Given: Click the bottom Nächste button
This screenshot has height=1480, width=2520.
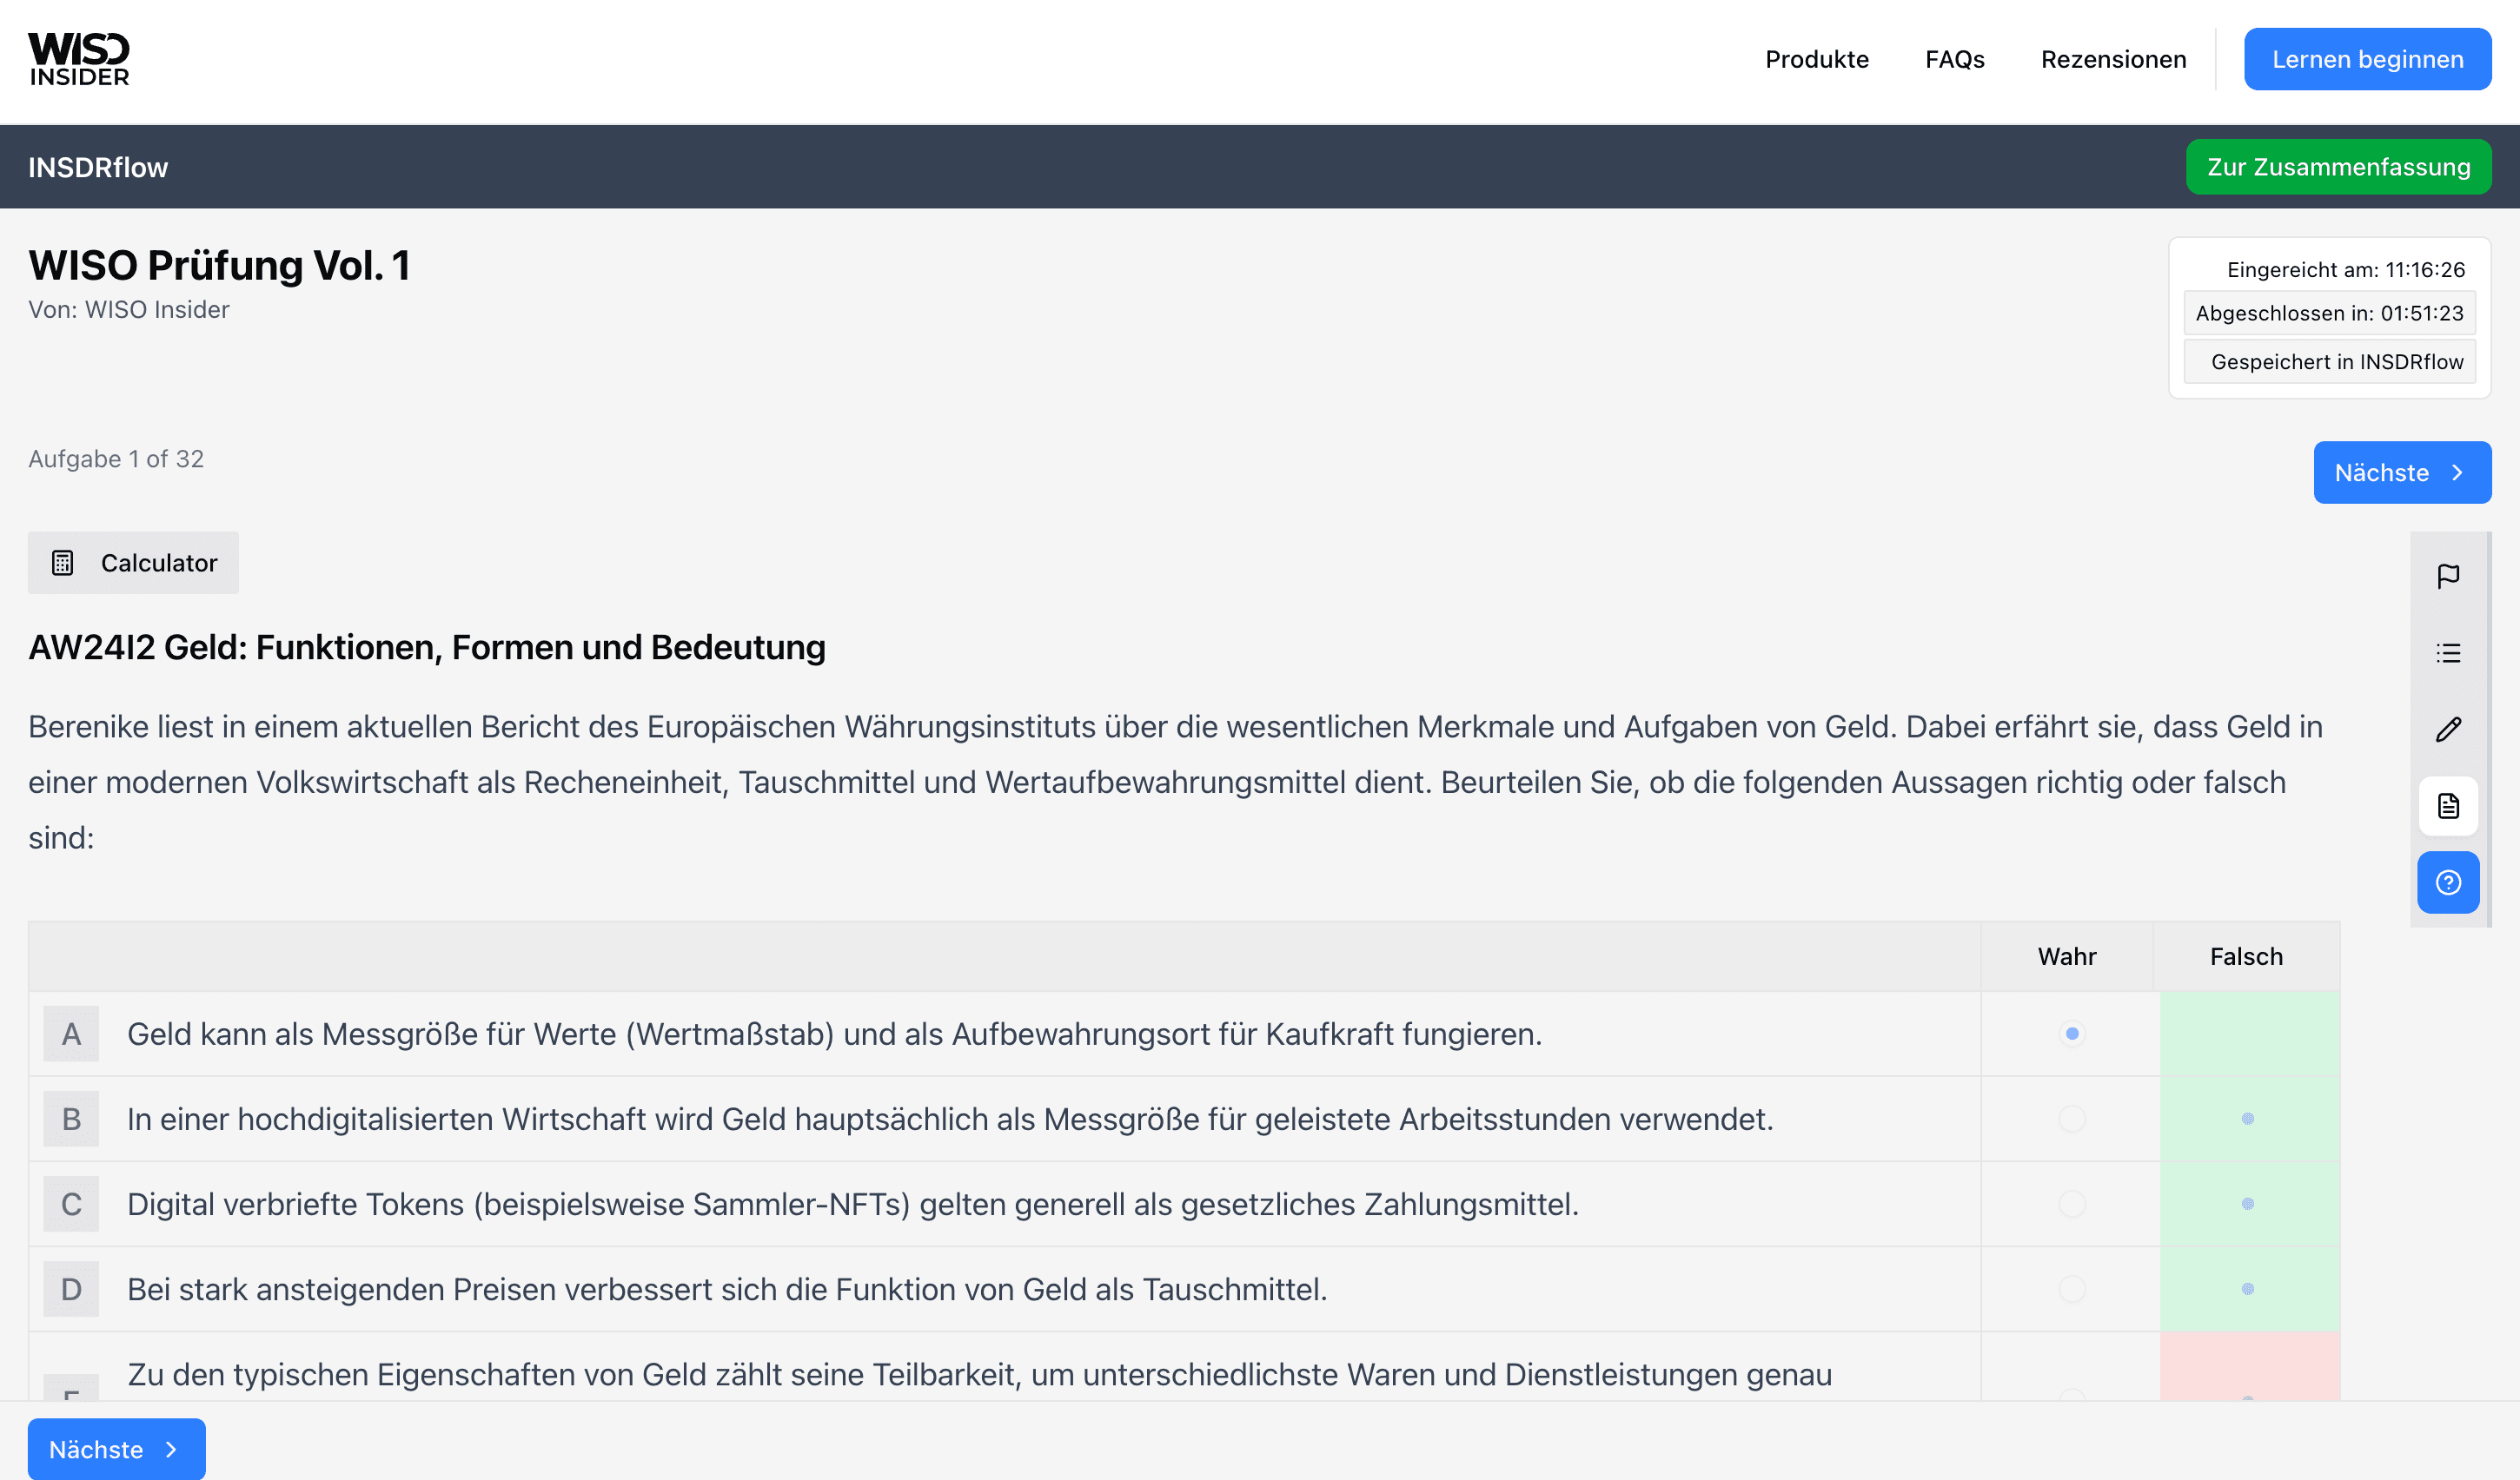Looking at the screenshot, I should [116, 1449].
